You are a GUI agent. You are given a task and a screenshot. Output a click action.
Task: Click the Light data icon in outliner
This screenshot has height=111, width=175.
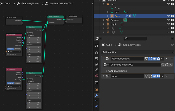pos(122,24)
